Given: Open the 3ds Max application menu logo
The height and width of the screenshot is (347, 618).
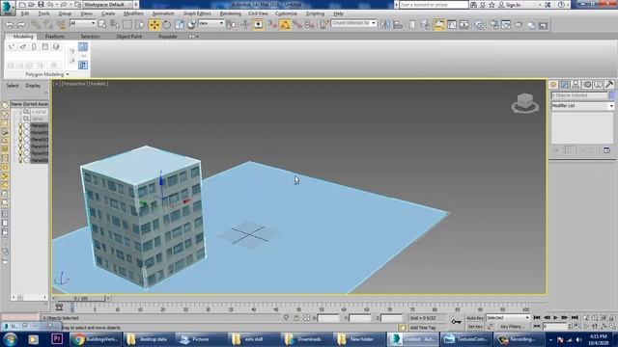Looking at the screenshot, I should click(x=8, y=8).
